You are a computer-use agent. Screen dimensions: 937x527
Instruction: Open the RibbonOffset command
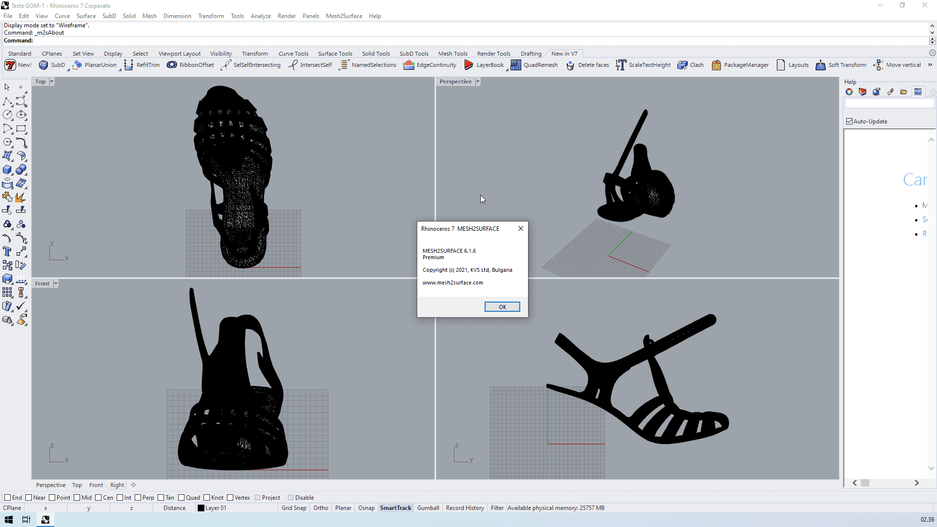tap(190, 65)
